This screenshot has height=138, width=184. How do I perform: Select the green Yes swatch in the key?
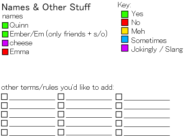[x=125, y=14]
